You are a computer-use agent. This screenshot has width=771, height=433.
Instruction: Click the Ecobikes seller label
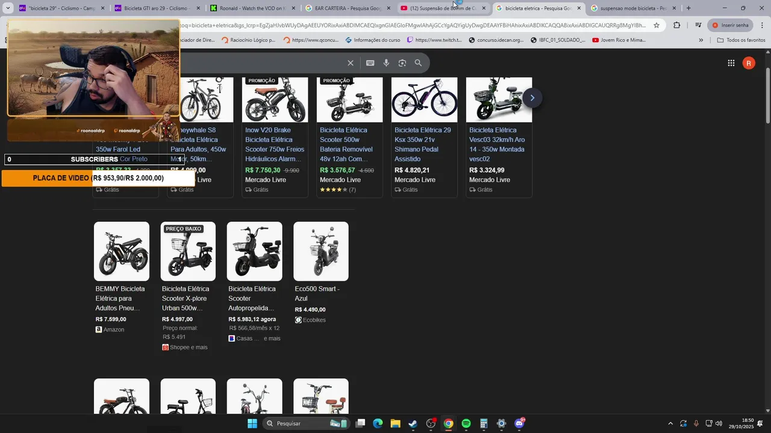(314, 320)
